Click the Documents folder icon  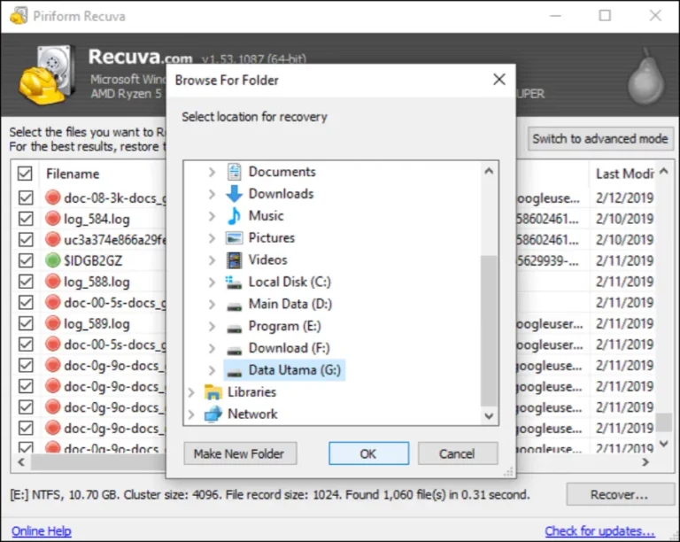pos(234,172)
